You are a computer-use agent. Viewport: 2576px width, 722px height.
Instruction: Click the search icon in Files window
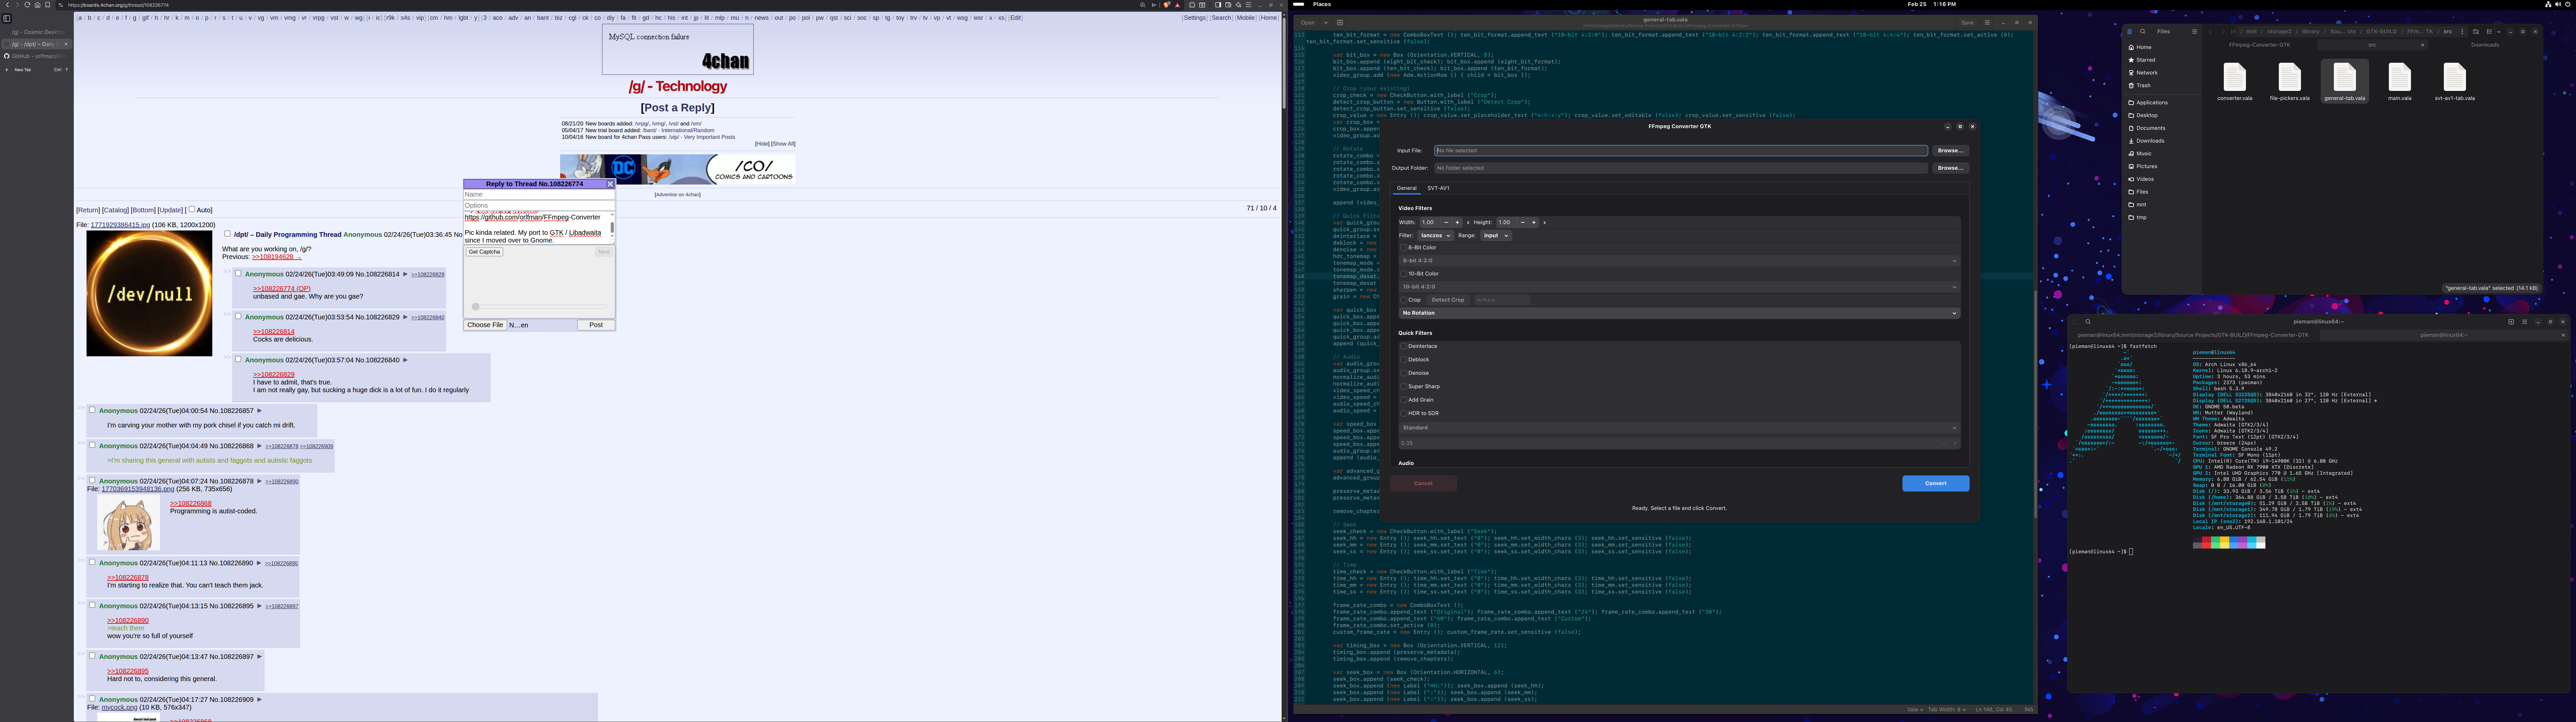point(2143,32)
